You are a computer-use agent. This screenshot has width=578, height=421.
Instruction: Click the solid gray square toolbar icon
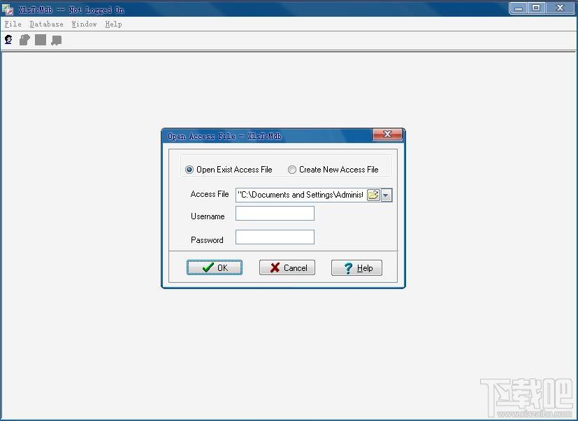(41, 40)
